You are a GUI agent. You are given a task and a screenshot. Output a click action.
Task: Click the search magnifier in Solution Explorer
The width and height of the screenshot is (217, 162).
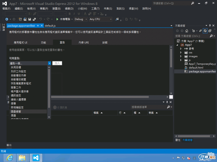pos(211,36)
